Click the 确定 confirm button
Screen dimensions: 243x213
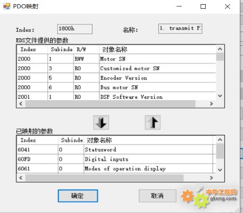[78, 196]
